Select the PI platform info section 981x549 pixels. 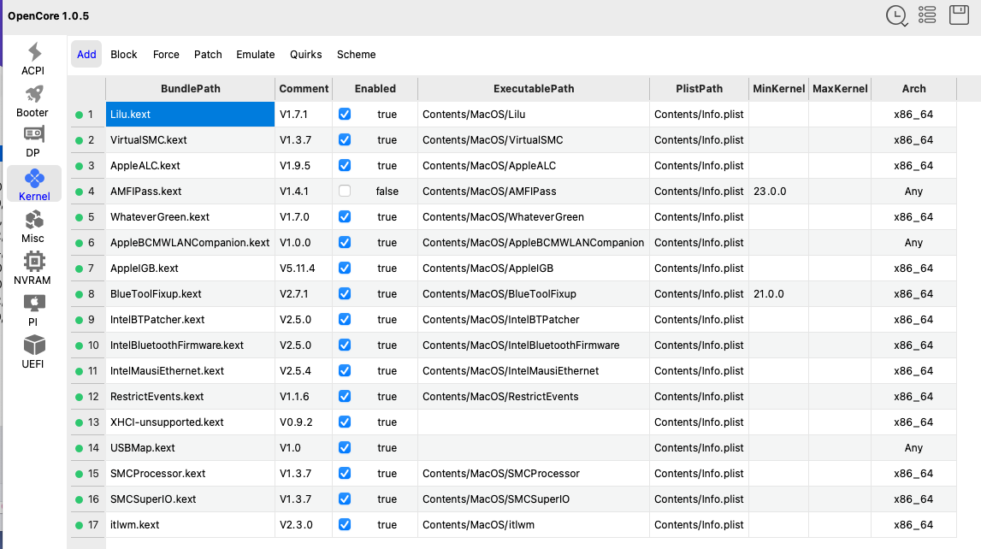coord(33,310)
